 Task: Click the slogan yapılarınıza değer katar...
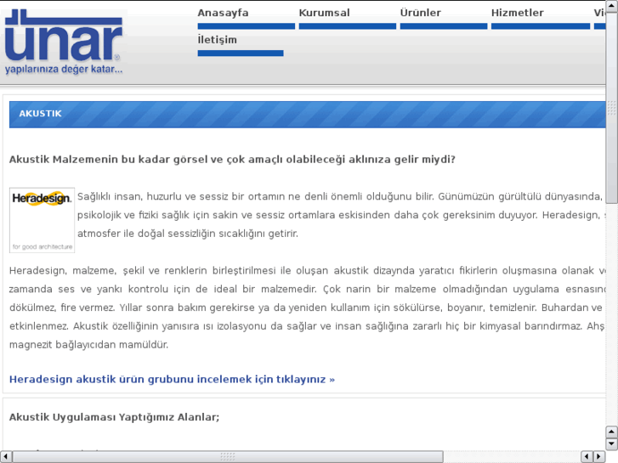pyautogui.click(x=64, y=70)
